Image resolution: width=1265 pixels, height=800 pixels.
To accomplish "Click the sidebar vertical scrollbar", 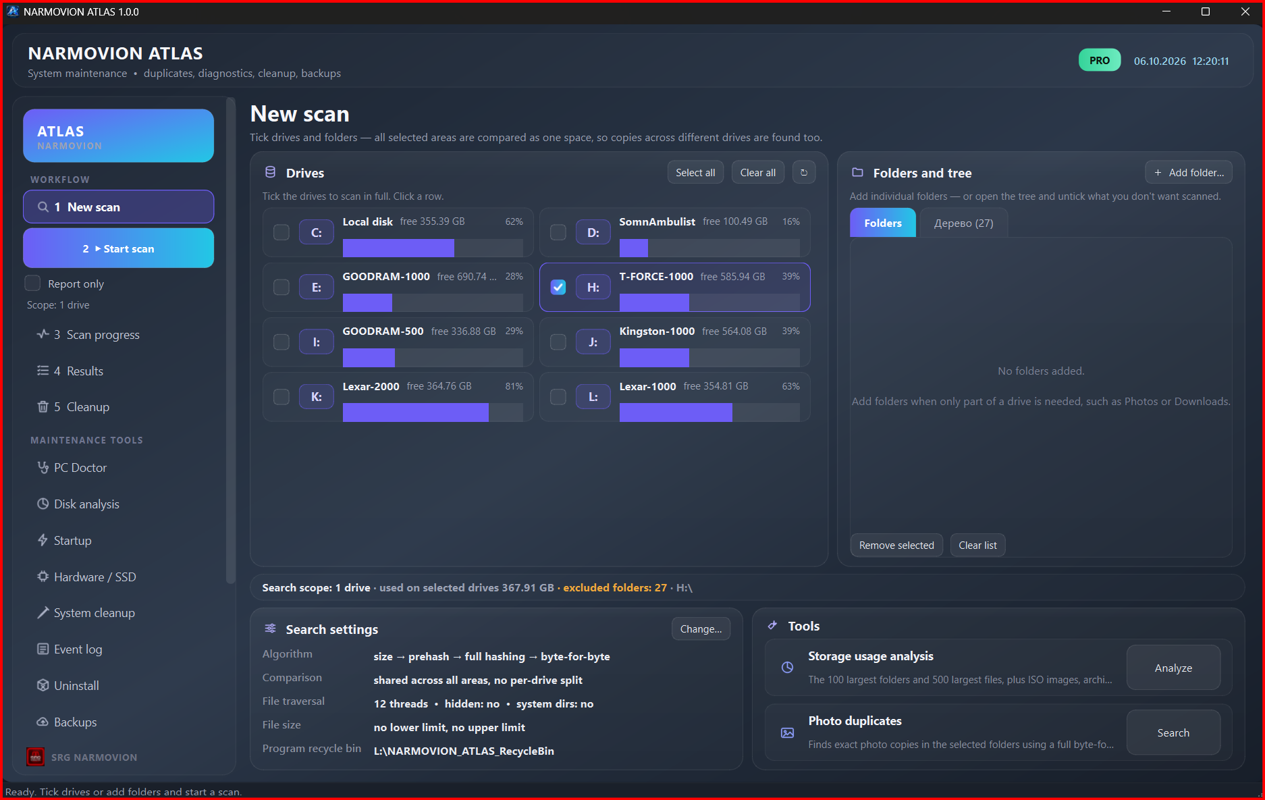I will tap(230, 341).
